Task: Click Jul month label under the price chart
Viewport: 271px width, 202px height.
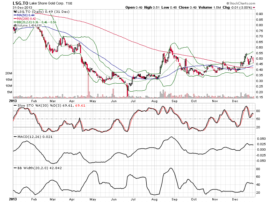Action: coord(133,101)
